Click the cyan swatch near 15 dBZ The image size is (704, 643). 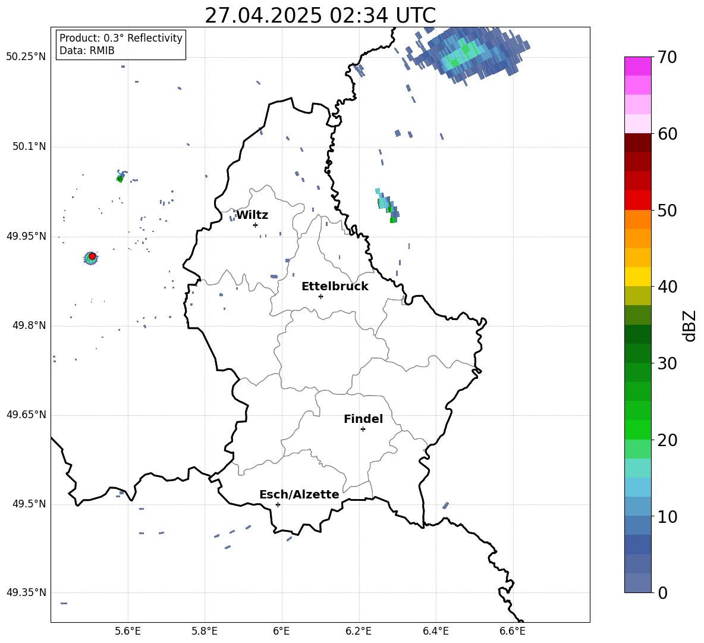638,468
